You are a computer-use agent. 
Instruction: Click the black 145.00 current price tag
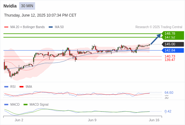coord(173,44)
